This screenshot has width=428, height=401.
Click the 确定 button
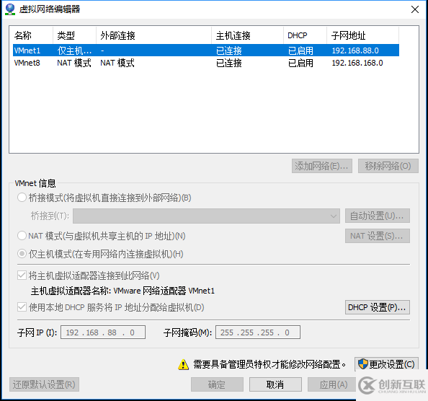click(x=217, y=384)
